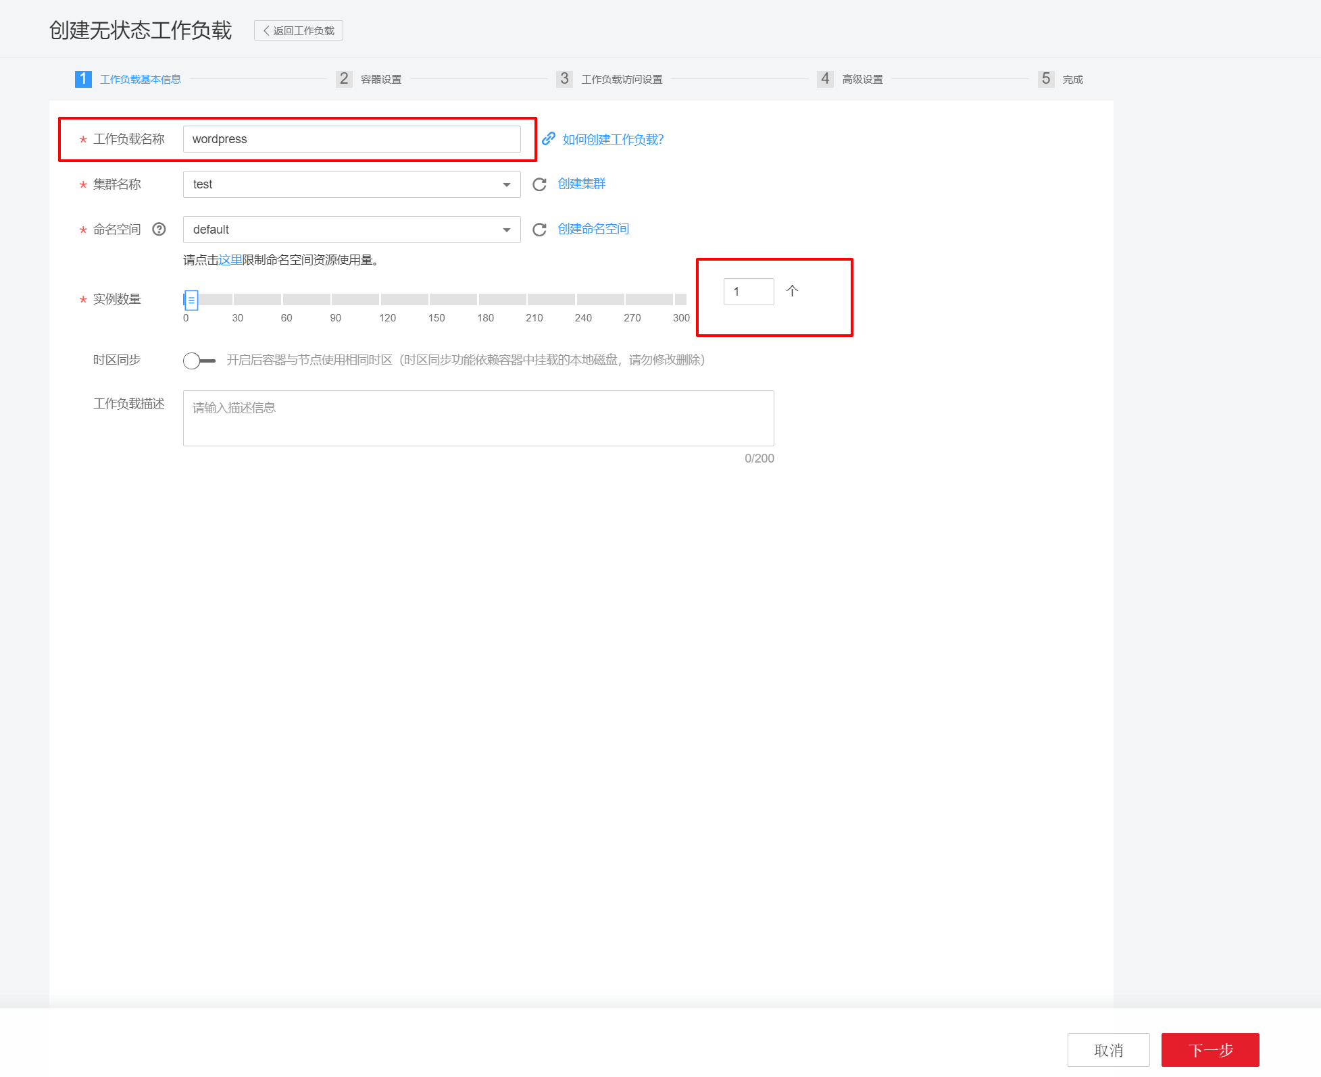The height and width of the screenshot is (1077, 1321).
Task: Click the 实例数量 slider handle
Action: [x=191, y=299]
